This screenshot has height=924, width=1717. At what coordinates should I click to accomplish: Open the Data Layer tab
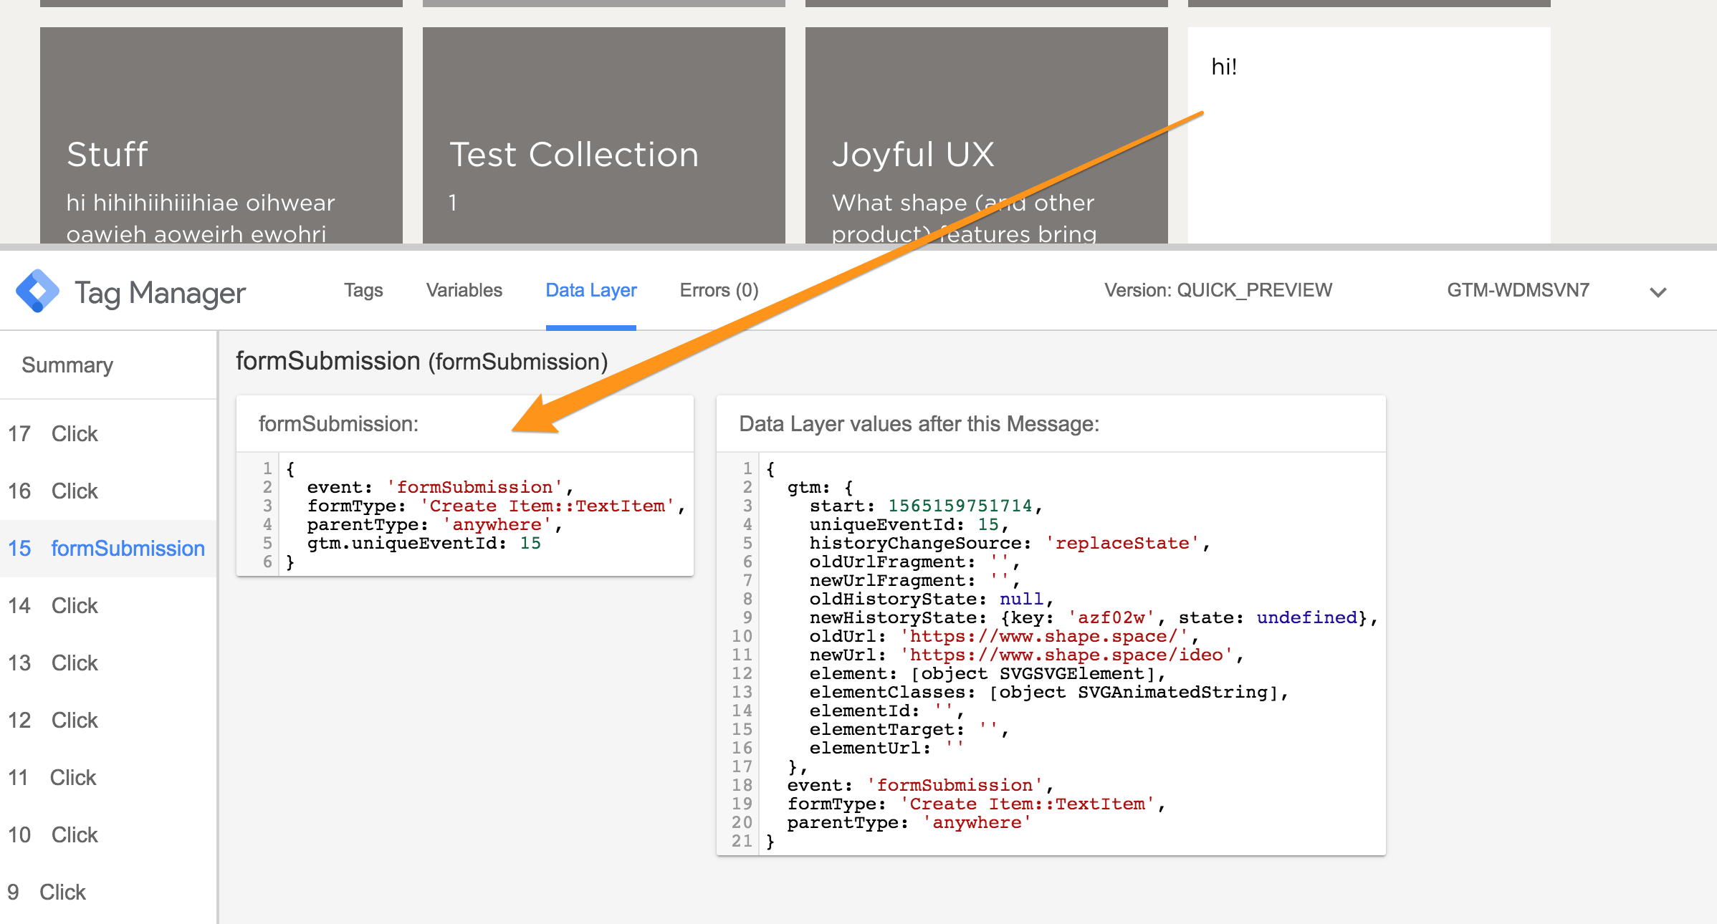point(590,290)
